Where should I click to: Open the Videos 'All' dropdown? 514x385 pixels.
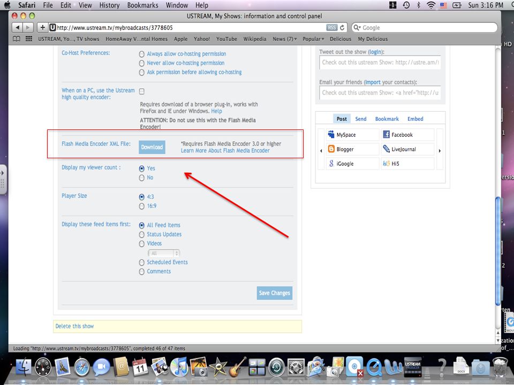point(164,253)
